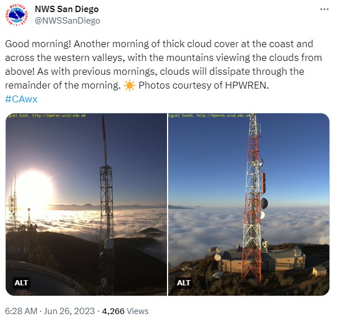Click the 4,266 Views count
The image size is (338, 321).
(x=125, y=311)
